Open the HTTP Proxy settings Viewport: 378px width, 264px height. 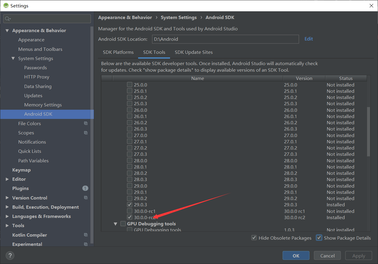pos(37,77)
